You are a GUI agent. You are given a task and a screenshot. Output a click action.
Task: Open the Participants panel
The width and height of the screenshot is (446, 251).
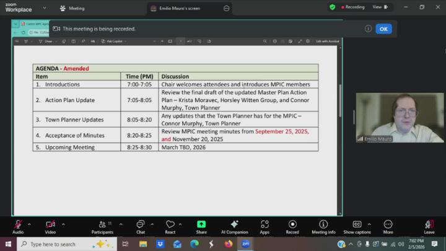coord(102,224)
